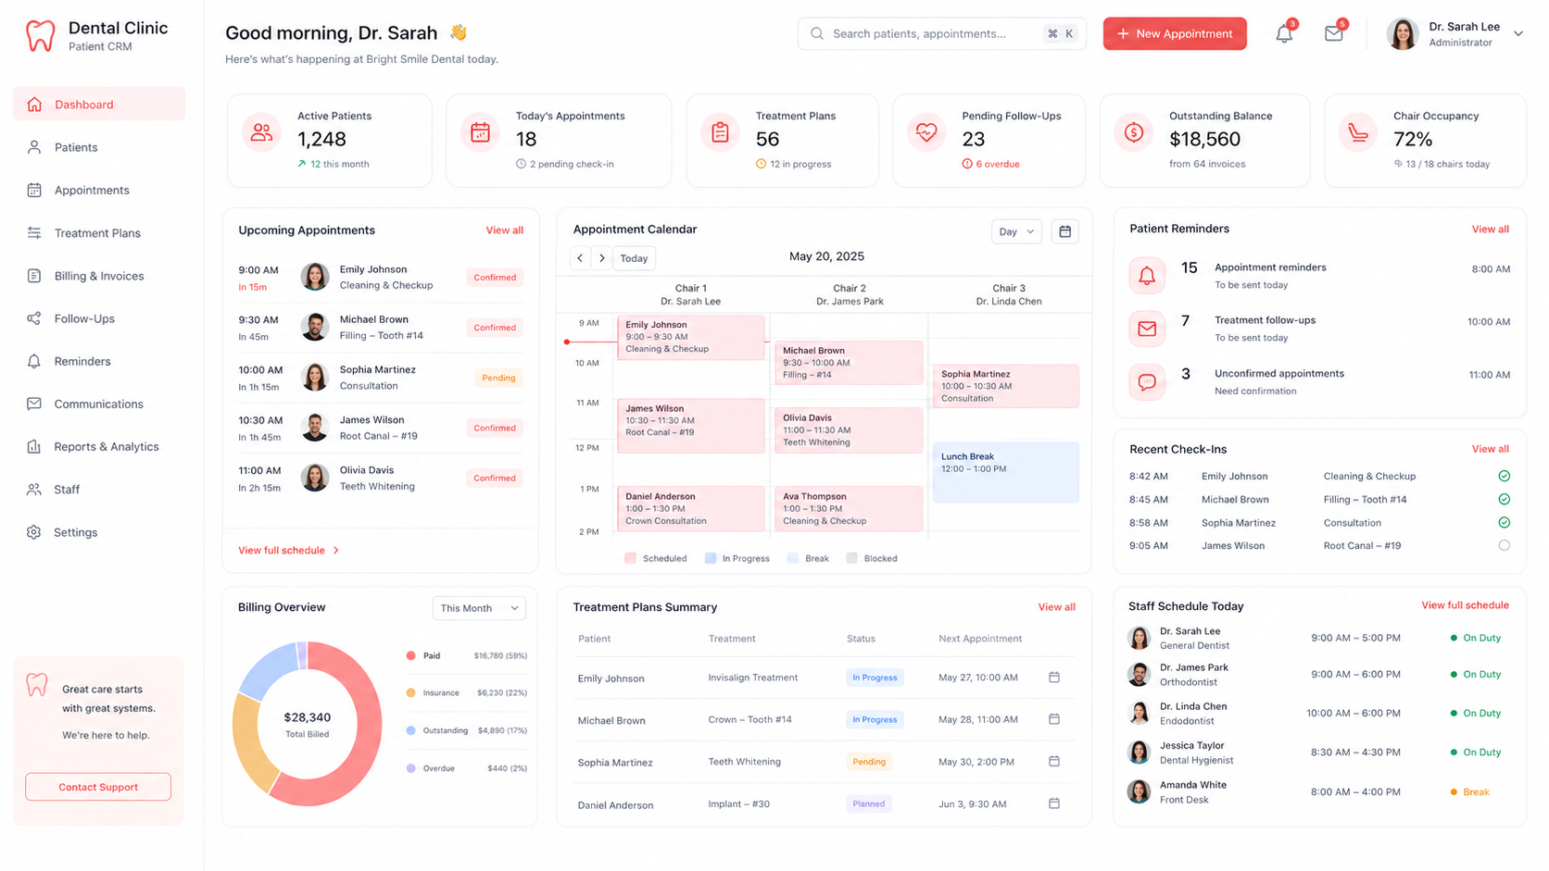This screenshot has width=1549, height=871.
Task: Click the Contact Support button
Action: coord(98,787)
